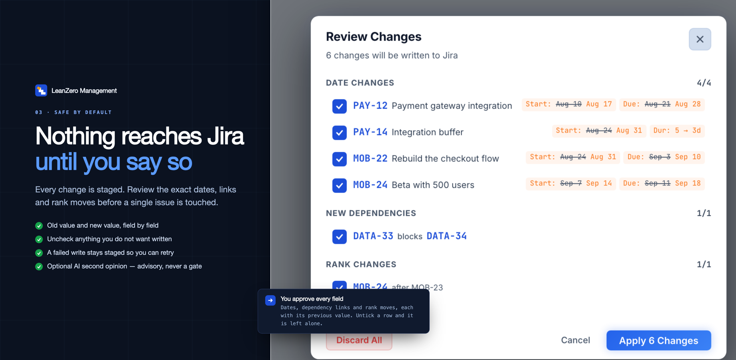
Task: Click the Discard All button
Action: (x=359, y=341)
